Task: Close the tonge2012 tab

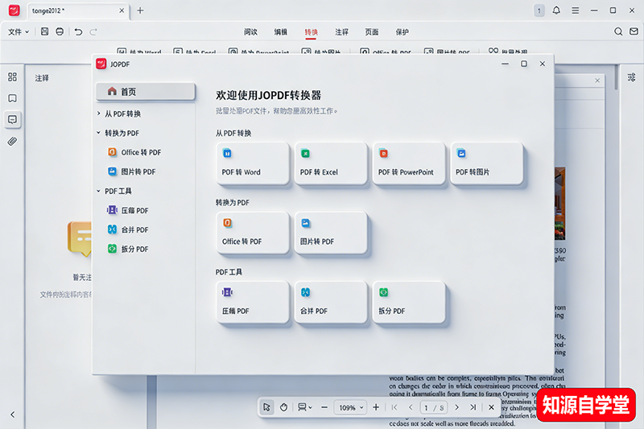Action: click(x=122, y=10)
